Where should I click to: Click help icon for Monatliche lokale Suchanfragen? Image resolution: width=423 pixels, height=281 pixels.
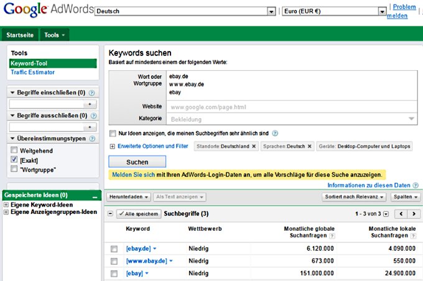[x=413, y=236]
